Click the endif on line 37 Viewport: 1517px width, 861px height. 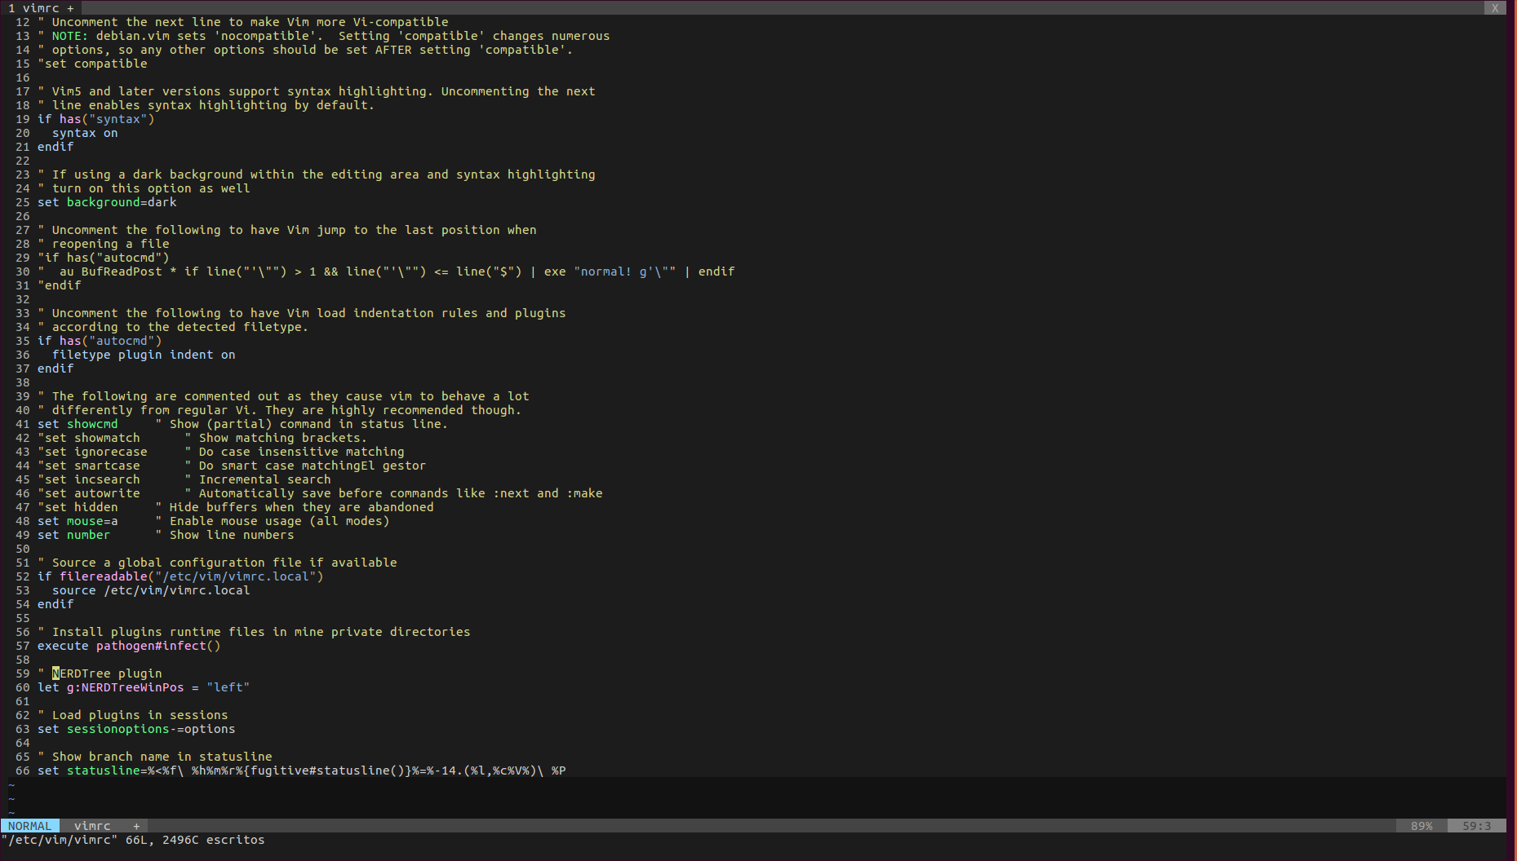pyautogui.click(x=55, y=369)
